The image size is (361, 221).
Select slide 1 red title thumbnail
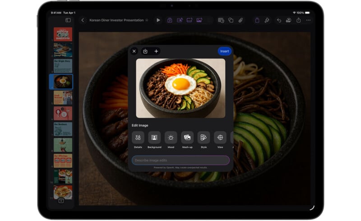63,34
